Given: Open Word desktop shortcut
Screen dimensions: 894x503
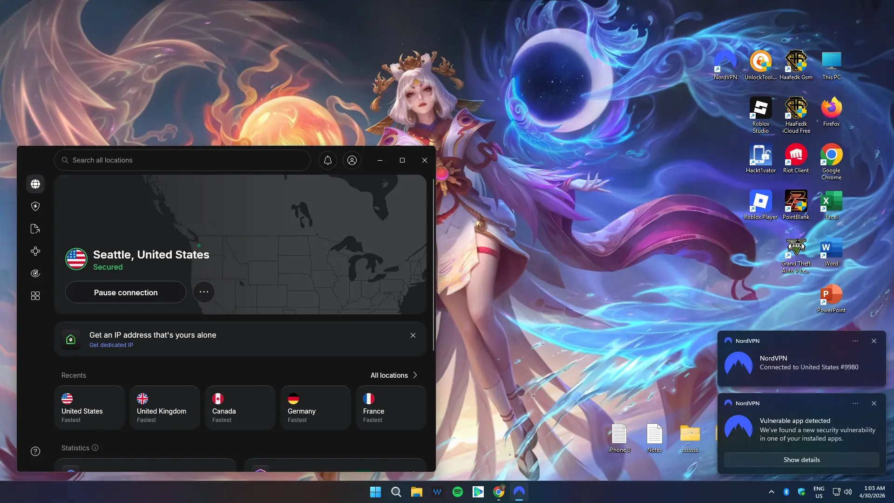Looking at the screenshot, I should [832, 251].
